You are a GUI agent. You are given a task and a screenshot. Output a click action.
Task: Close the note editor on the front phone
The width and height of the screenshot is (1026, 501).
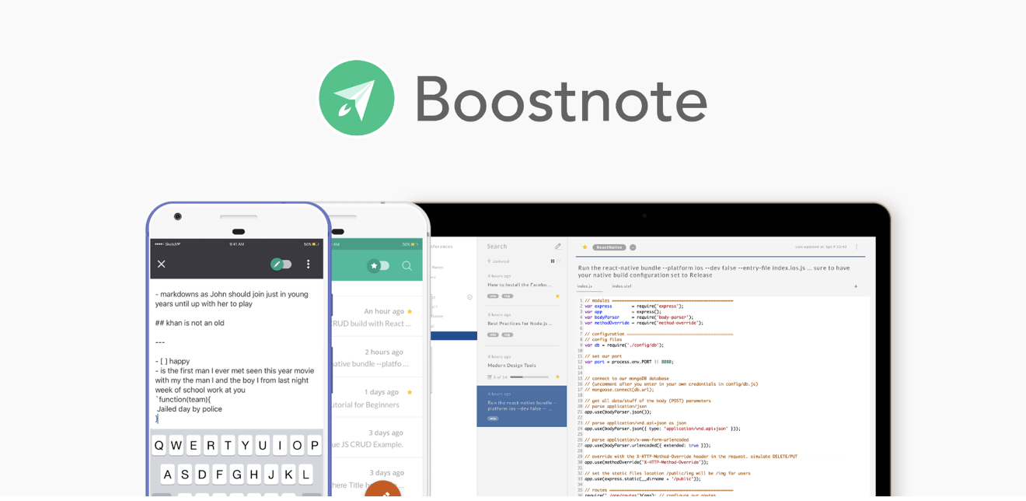point(162,264)
